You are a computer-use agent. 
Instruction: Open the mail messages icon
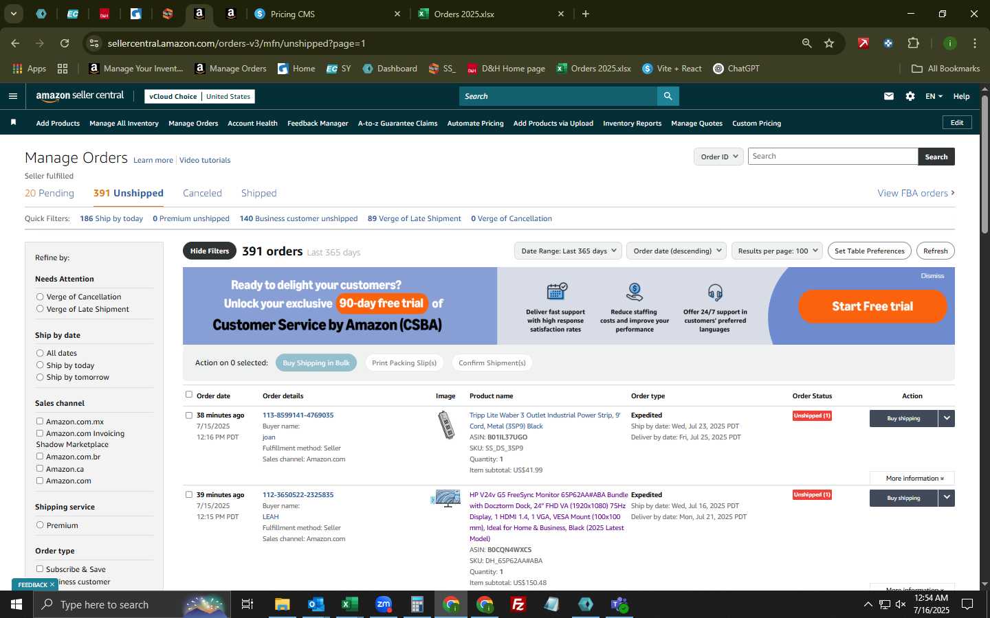click(x=889, y=96)
